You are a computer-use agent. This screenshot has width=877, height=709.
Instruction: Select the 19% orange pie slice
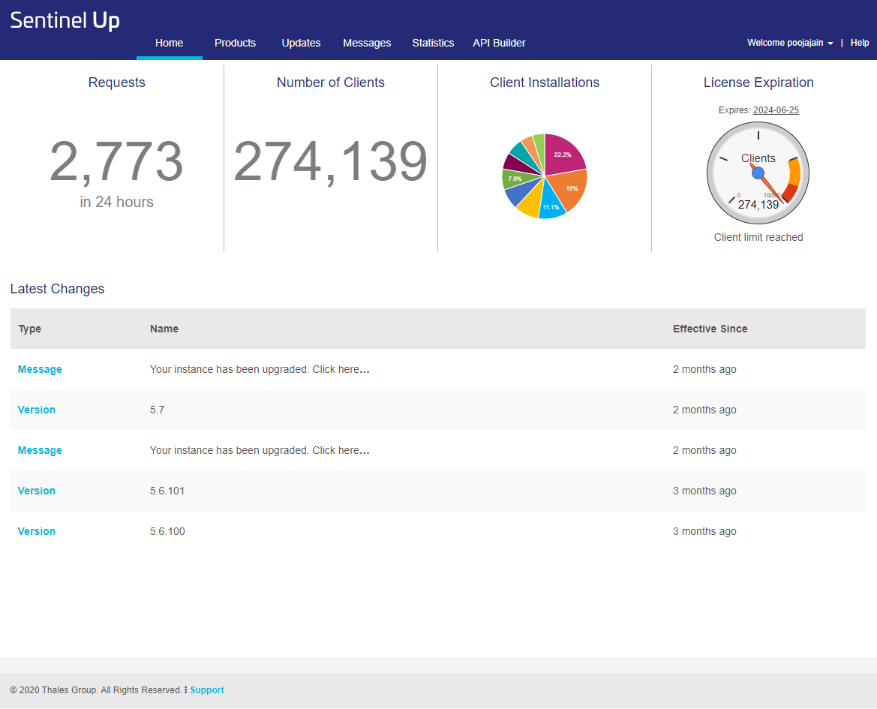(569, 188)
